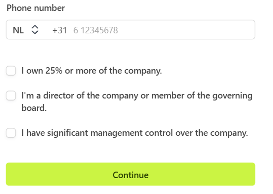Select the 'NL' country abbreviation text
The width and height of the screenshot is (273, 194).
[x=18, y=30]
